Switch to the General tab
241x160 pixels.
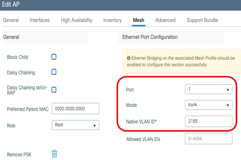(11, 20)
